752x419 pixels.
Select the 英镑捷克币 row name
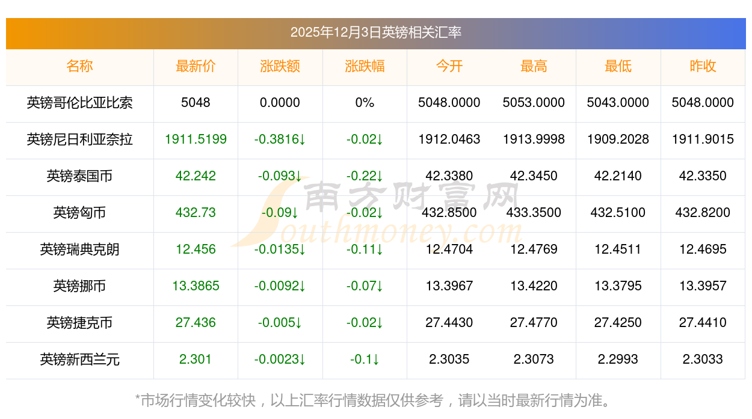pos(80,323)
